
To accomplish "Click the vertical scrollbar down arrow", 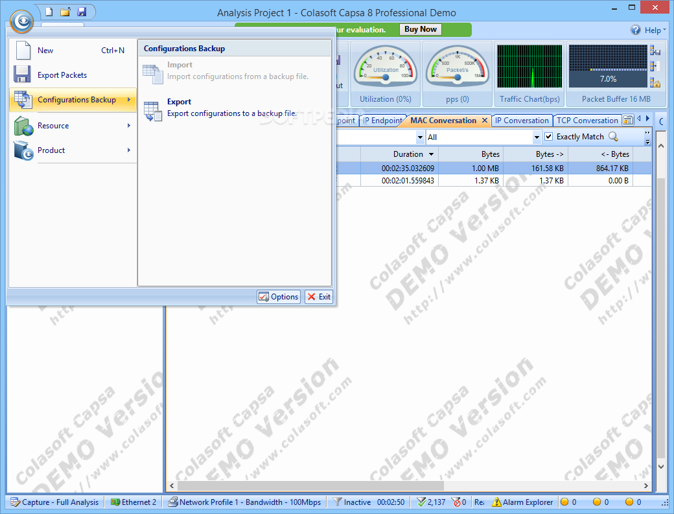I will 661,467.
